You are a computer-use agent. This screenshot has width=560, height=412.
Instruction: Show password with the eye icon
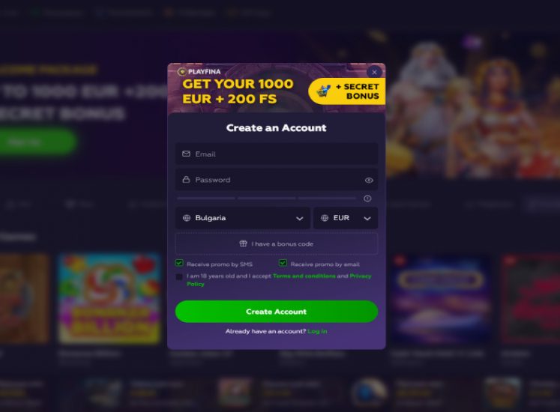(369, 181)
